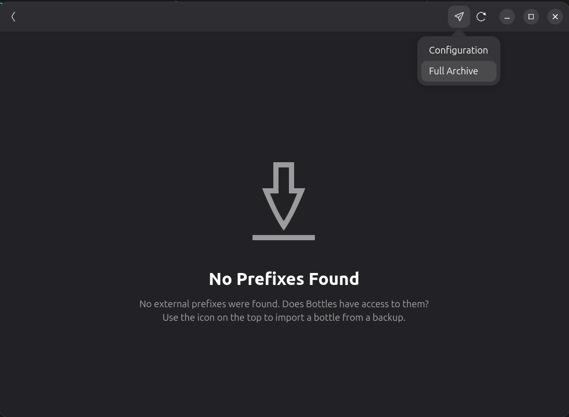
Task: Maximize the Bottles window
Action: click(x=531, y=17)
